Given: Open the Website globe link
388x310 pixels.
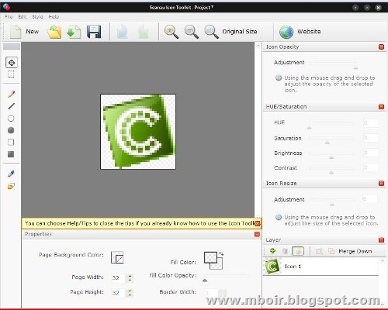Looking at the screenshot, I should coord(300,32).
